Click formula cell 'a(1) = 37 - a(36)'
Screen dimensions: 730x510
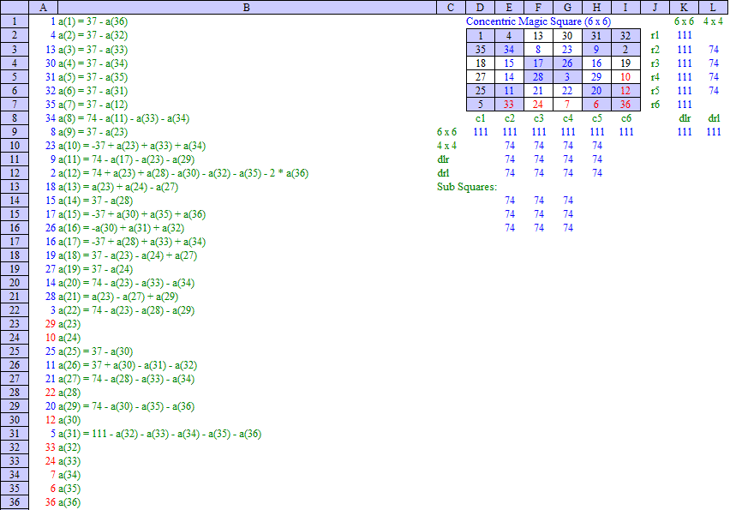pyautogui.click(x=93, y=21)
